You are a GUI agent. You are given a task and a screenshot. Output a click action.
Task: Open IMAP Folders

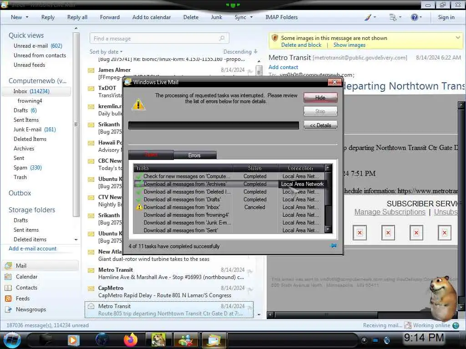pyautogui.click(x=281, y=17)
